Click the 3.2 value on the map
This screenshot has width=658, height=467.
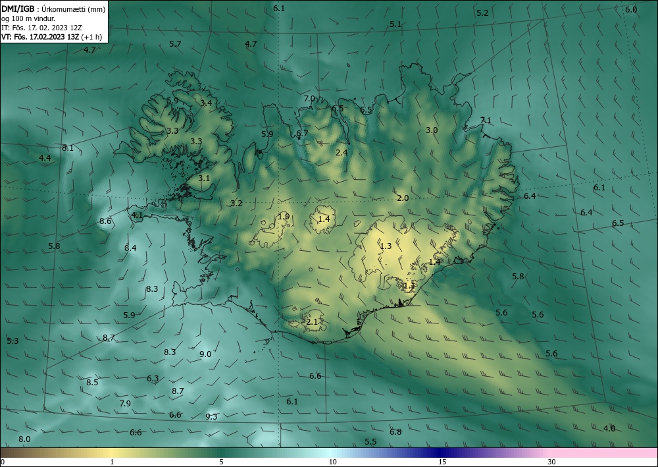(236, 204)
